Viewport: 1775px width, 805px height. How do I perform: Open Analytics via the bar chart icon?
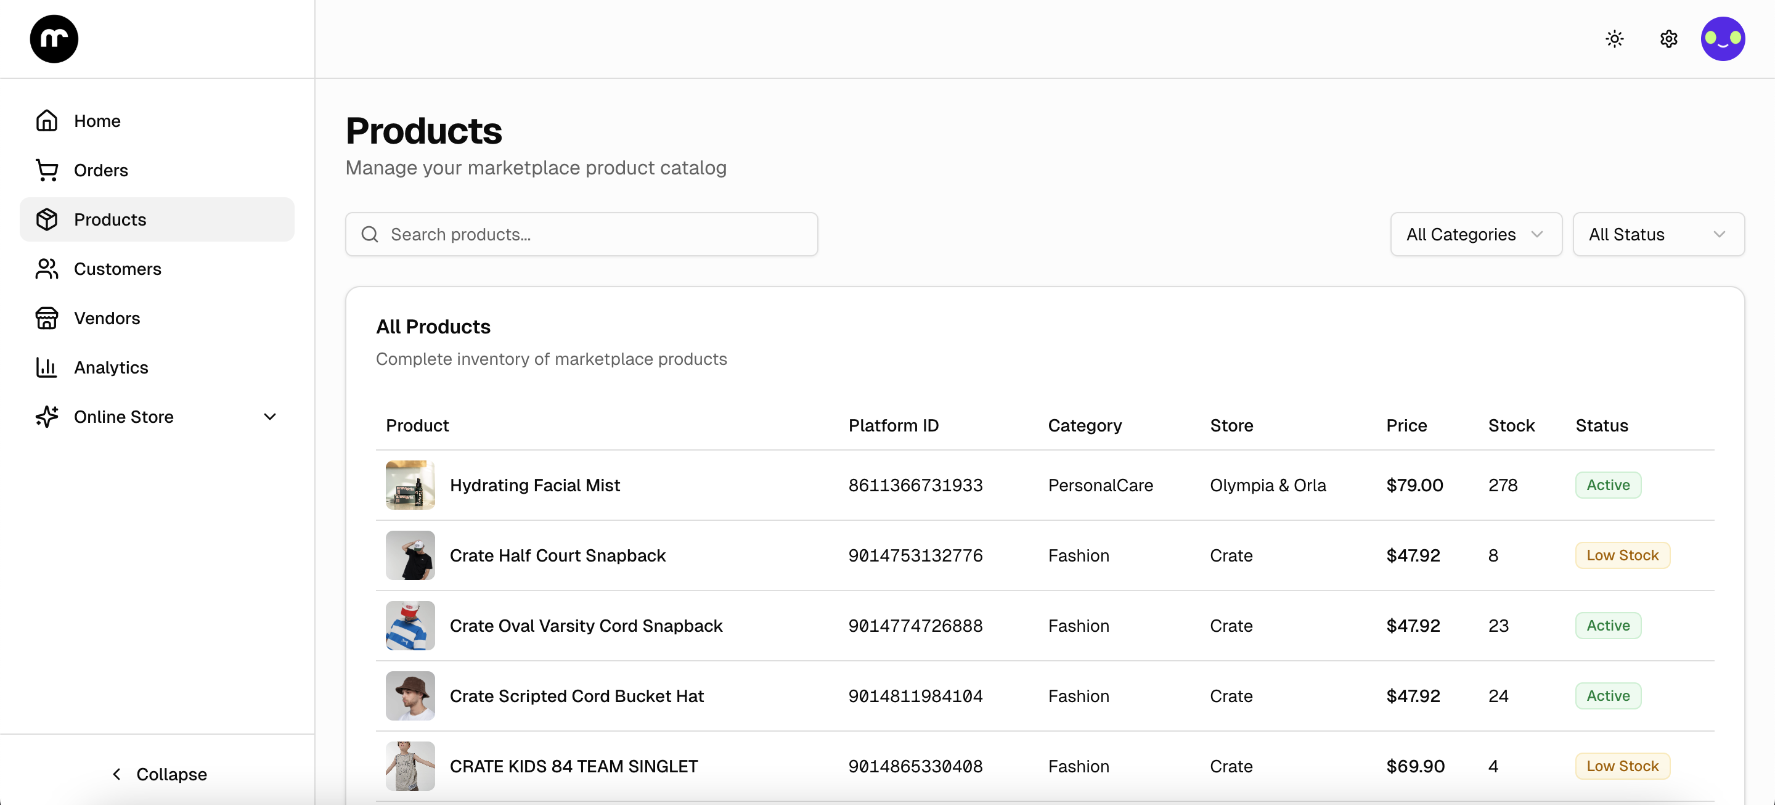pyautogui.click(x=46, y=367)
